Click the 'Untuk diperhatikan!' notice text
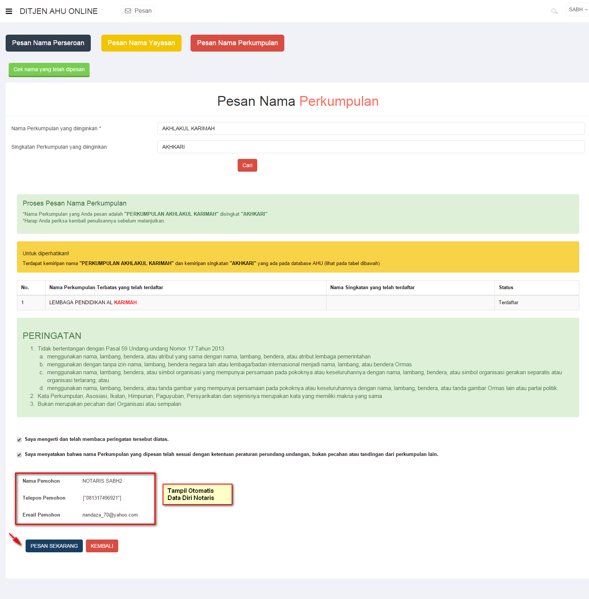The height and width of the screenshot is (599, 589). pos(46,253)
